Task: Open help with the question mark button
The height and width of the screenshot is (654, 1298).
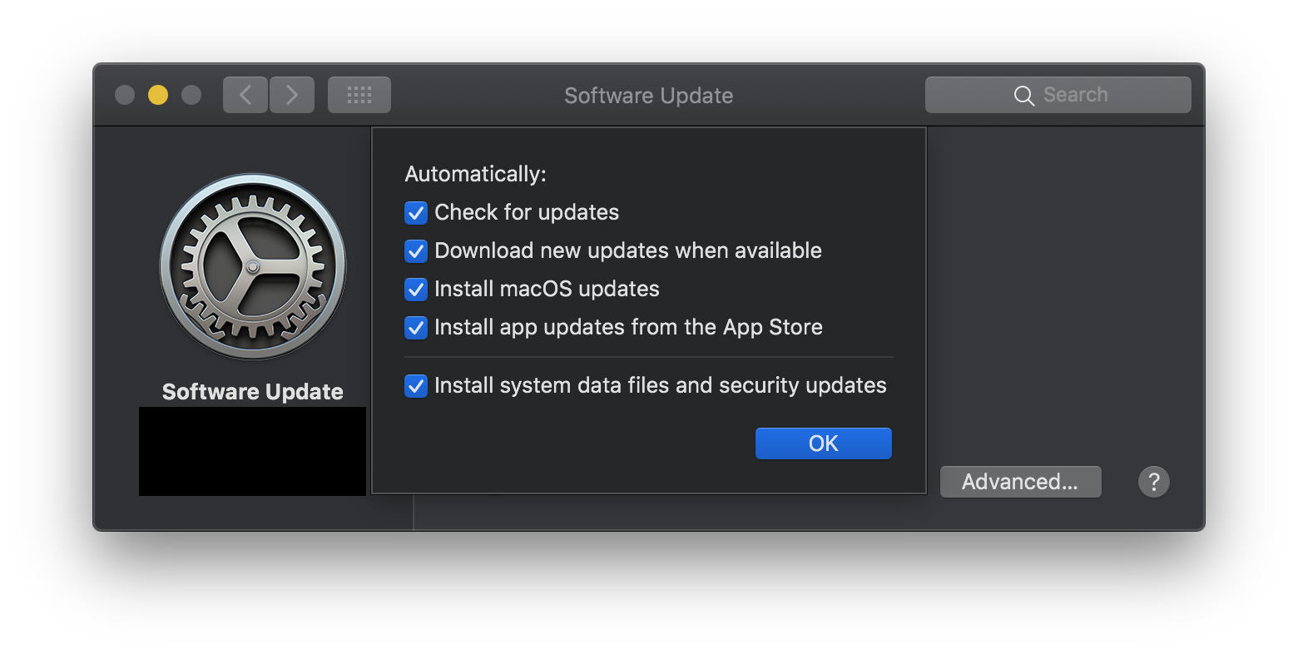Action: [x=1153, y=482]
